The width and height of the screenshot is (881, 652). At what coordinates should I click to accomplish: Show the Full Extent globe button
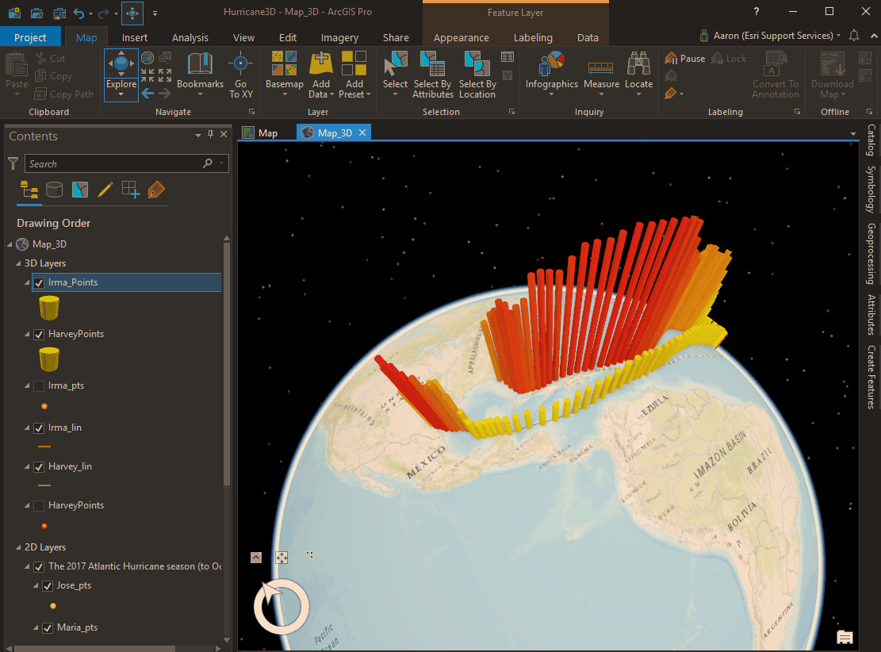pyautogui.click(x=147, y=58)
